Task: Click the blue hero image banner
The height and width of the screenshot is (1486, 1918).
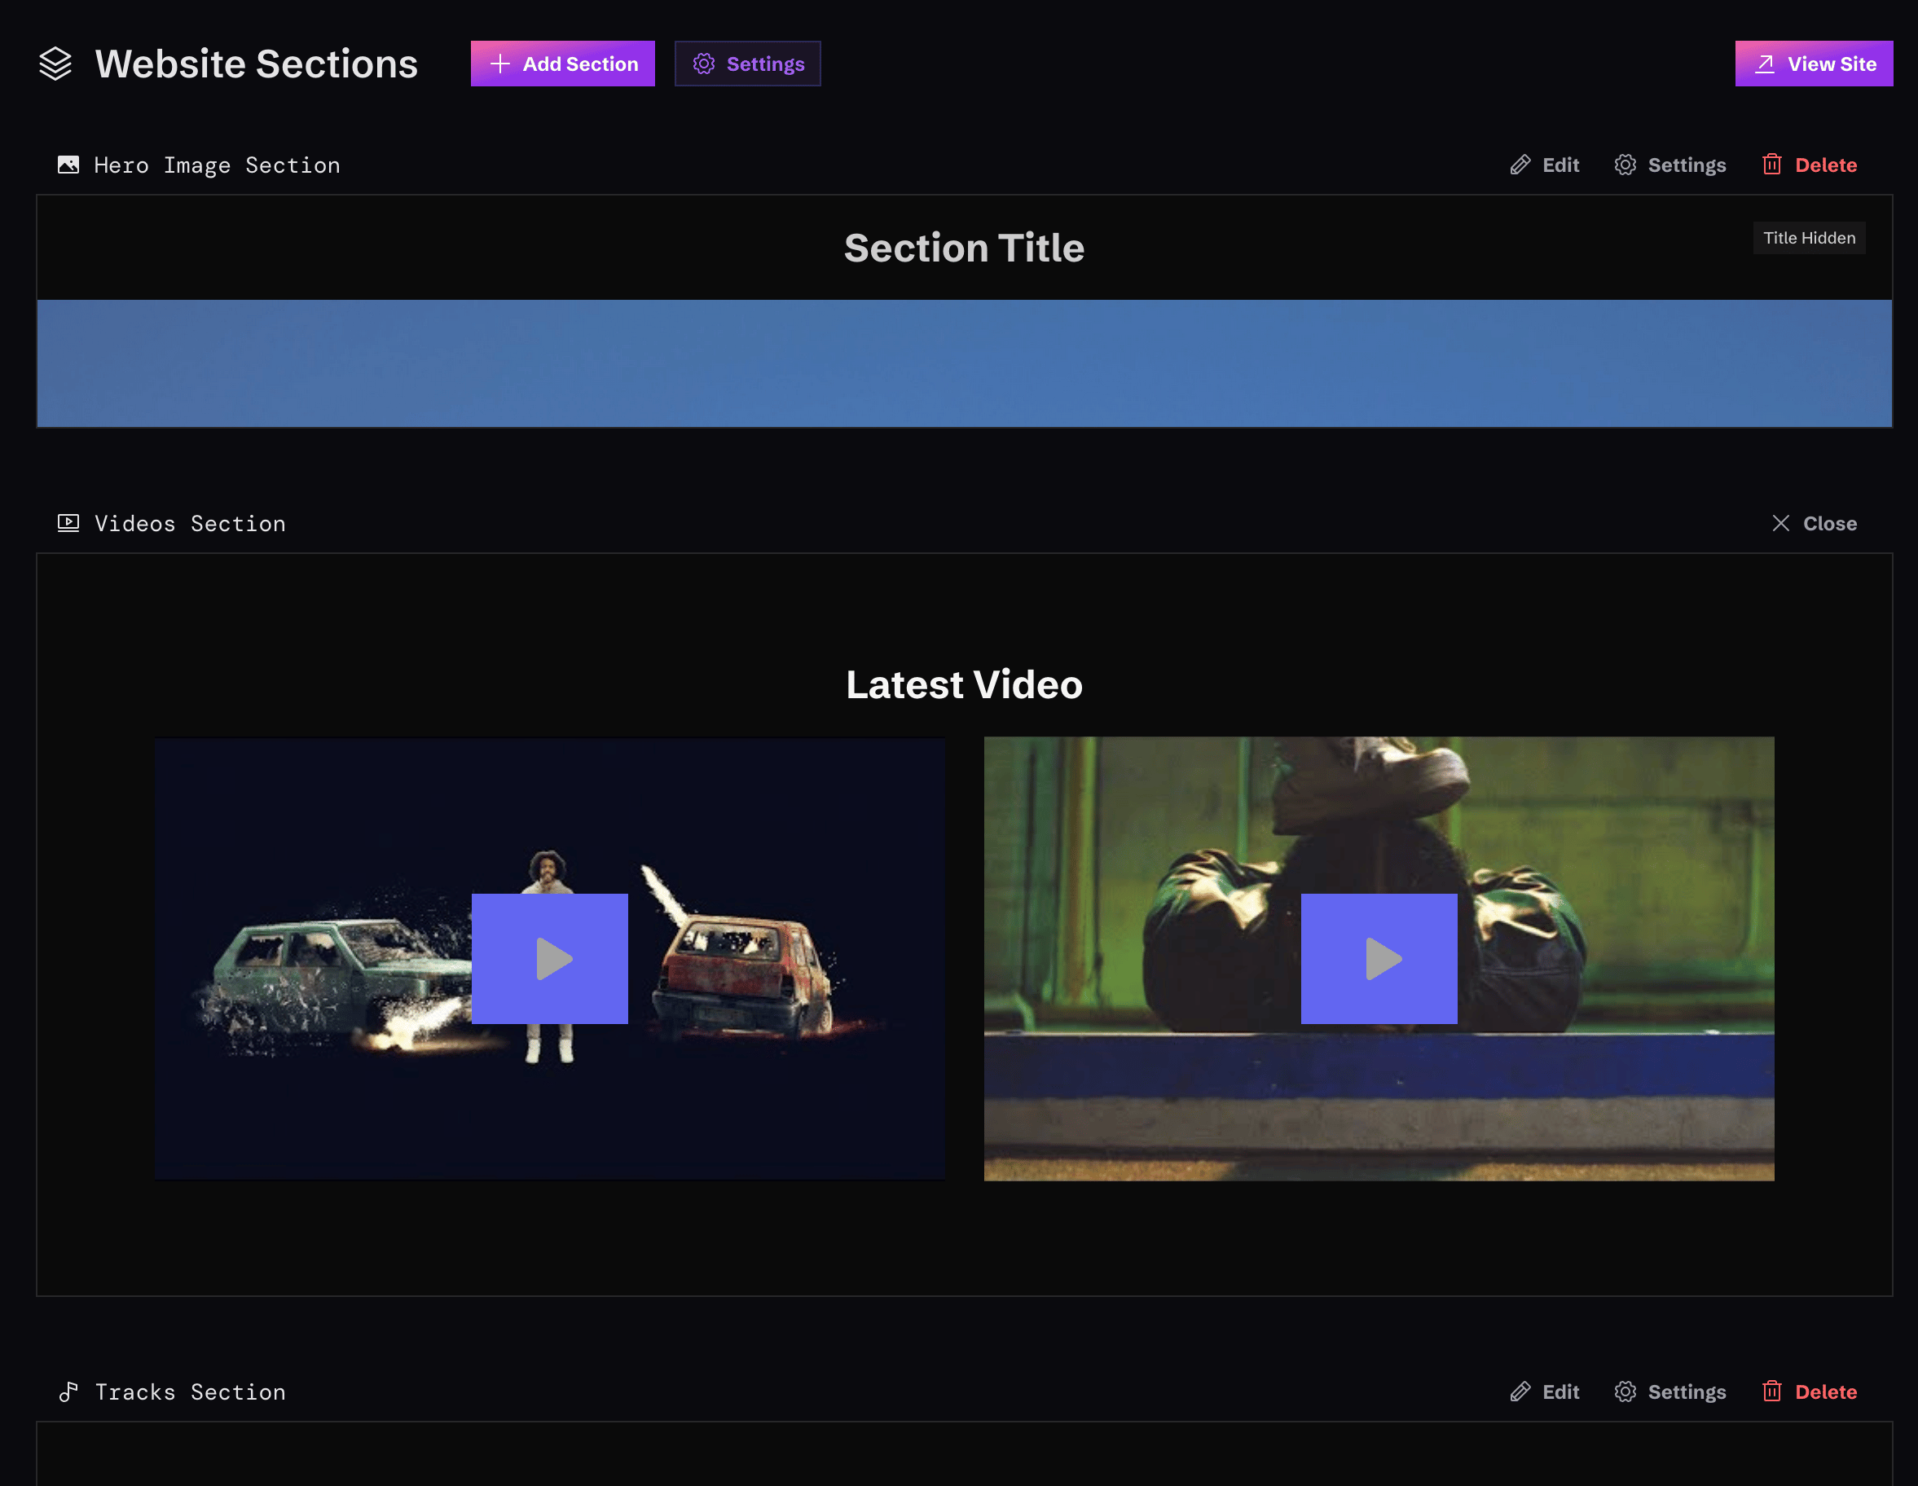Action: pyautogui.click(x=964, y=363)
